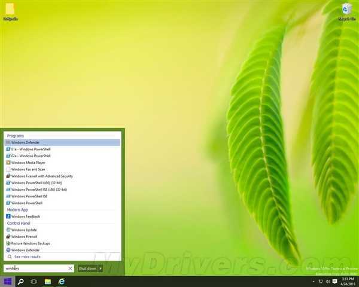Click the Start button on taskbar
Image resolution: width=359 pixels, height=287 pixels.
click(x=8, y=282)
